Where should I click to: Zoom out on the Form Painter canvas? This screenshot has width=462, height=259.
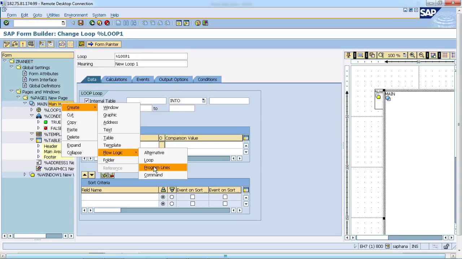[x=421, y=55]
